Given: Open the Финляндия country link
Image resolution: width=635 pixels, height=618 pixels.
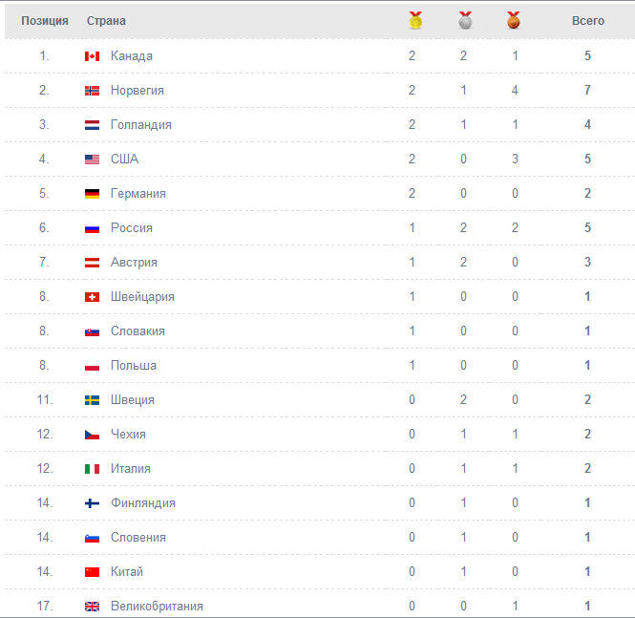Looking at the screenshot, I should point(143,503).
